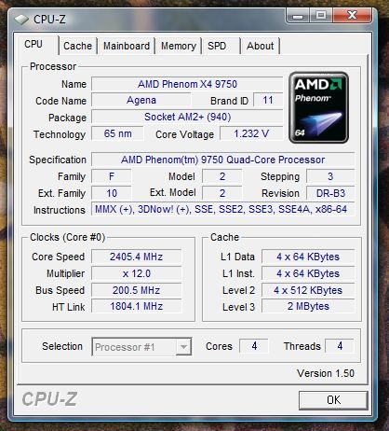Close the CPU-Z window
389x431 pixels.
click(x=352, y=15)
